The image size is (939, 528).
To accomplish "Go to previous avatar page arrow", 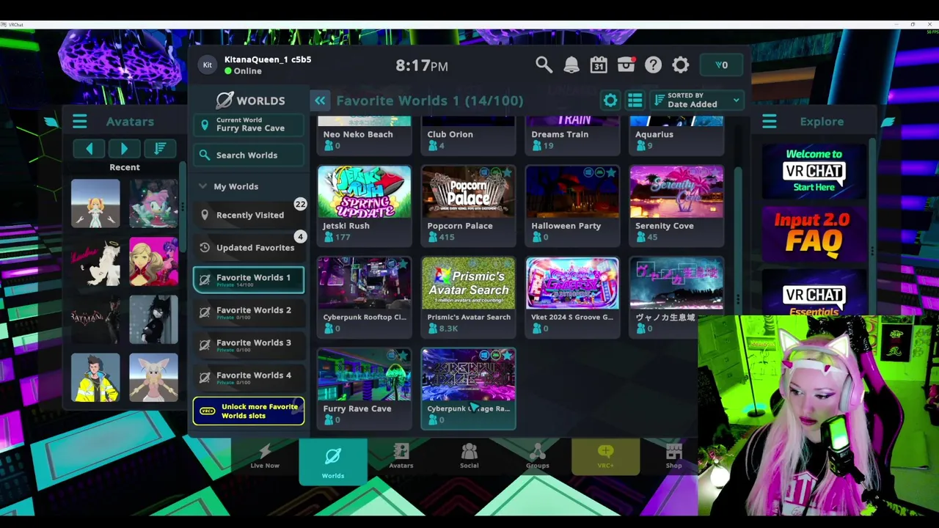I will 89,149.
